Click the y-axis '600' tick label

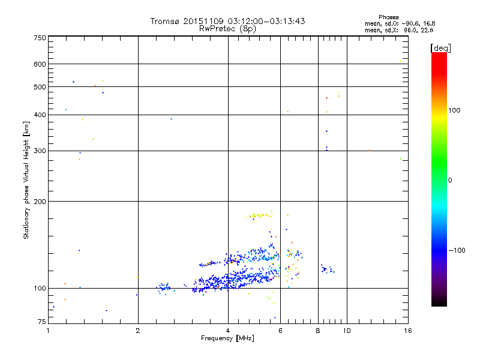tap(40, 64)
